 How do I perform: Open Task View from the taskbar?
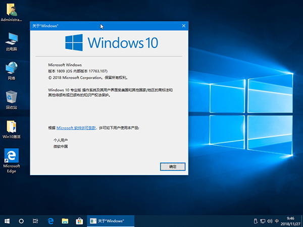(x=35, y=221)
